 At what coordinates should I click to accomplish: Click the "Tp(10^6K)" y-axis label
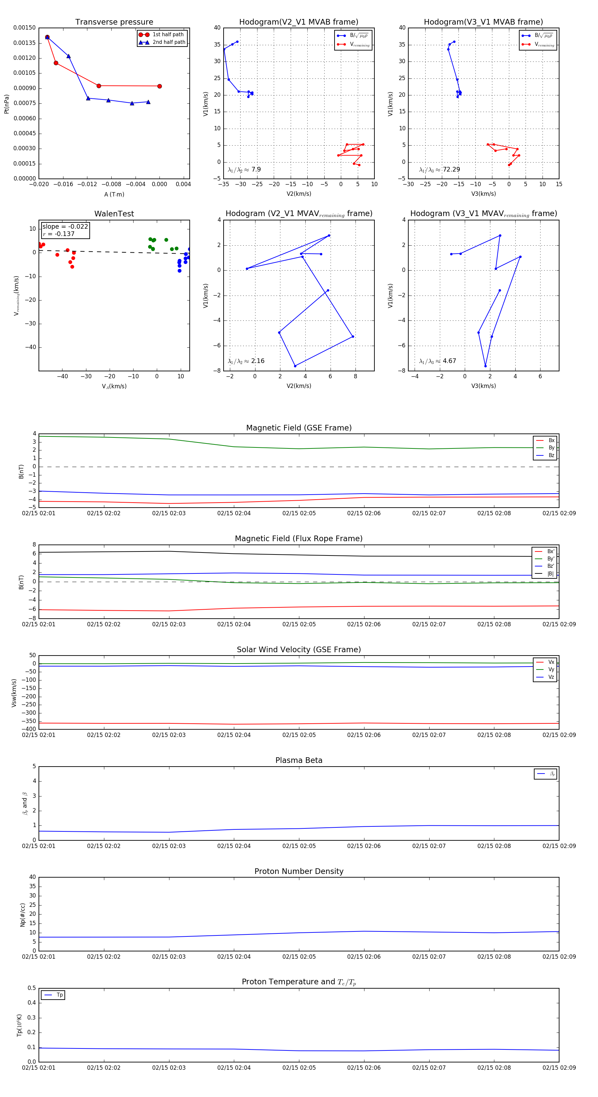pos(20,1026)
